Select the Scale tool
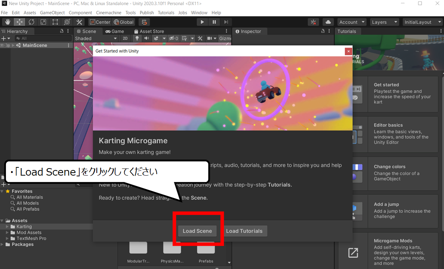Screen dimensions: 444x269 tap(43, 22)
